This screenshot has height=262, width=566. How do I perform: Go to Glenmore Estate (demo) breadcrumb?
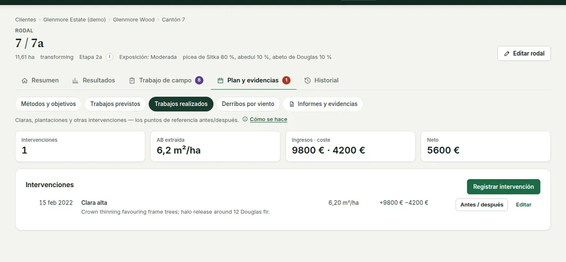click(75, 20)
